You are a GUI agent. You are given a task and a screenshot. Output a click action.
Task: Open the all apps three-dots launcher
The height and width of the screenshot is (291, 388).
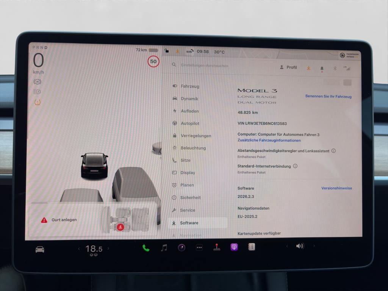coord(199,247)
